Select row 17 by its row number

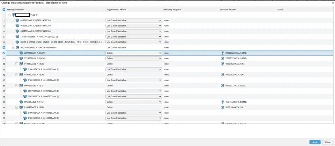(x=4, y=102)
